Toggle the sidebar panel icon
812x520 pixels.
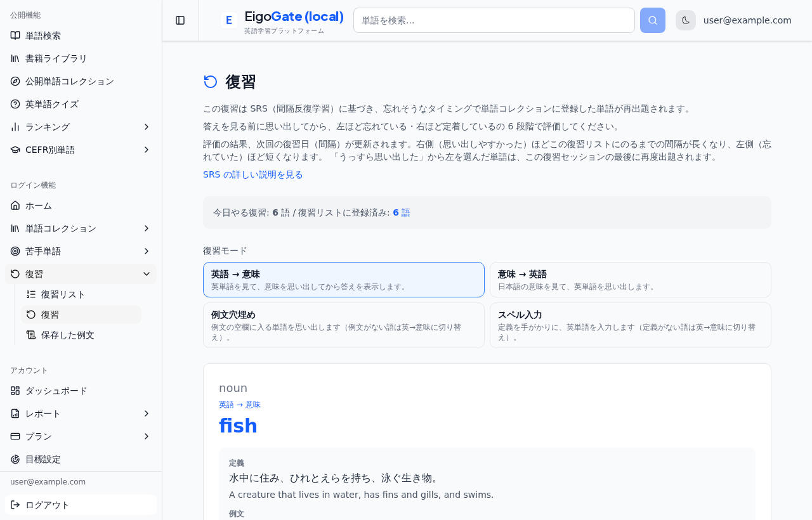point(180,20)
